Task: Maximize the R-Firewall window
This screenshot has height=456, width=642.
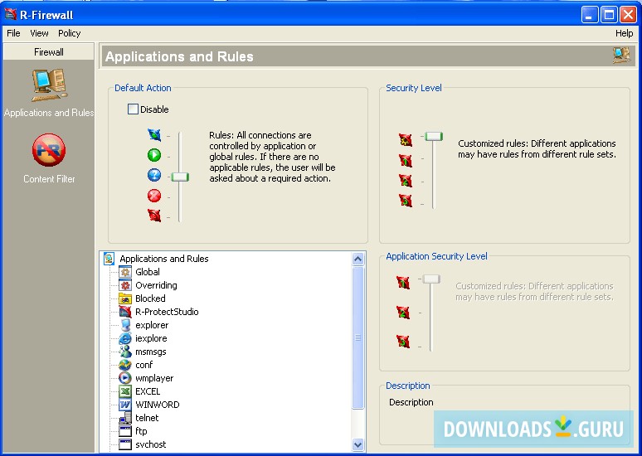Action: 609,15
